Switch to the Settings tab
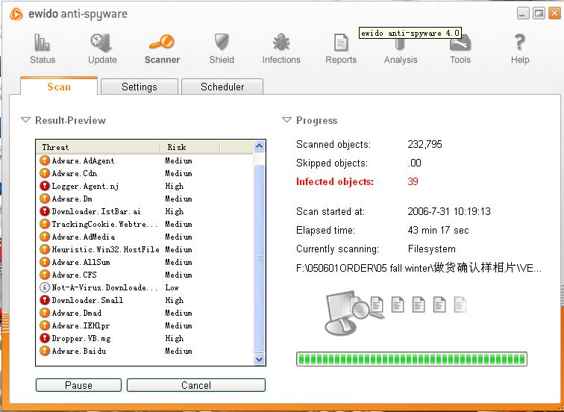Screen dimensions: 564x412 tap(140, 87)
